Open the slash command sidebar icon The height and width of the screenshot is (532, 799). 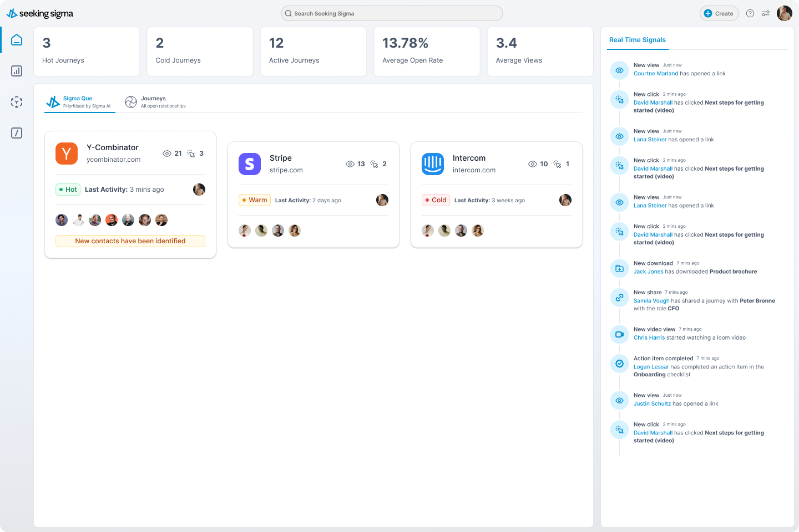point(17,133)
